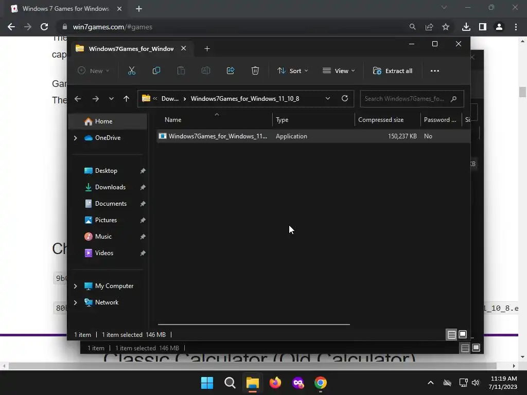Click the Explorer horizontal scrollbar
Viewport: 527px width, 395px height.
(254, 325)
